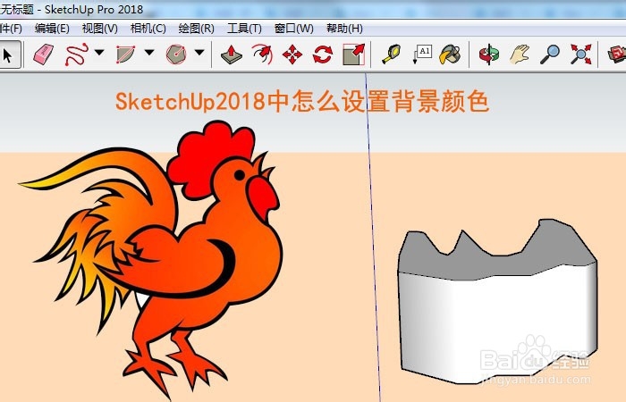The width and height of the screenshot is (626, 402).
Task: Open the 文件(F) File menu
Action: tap(11, 29)
